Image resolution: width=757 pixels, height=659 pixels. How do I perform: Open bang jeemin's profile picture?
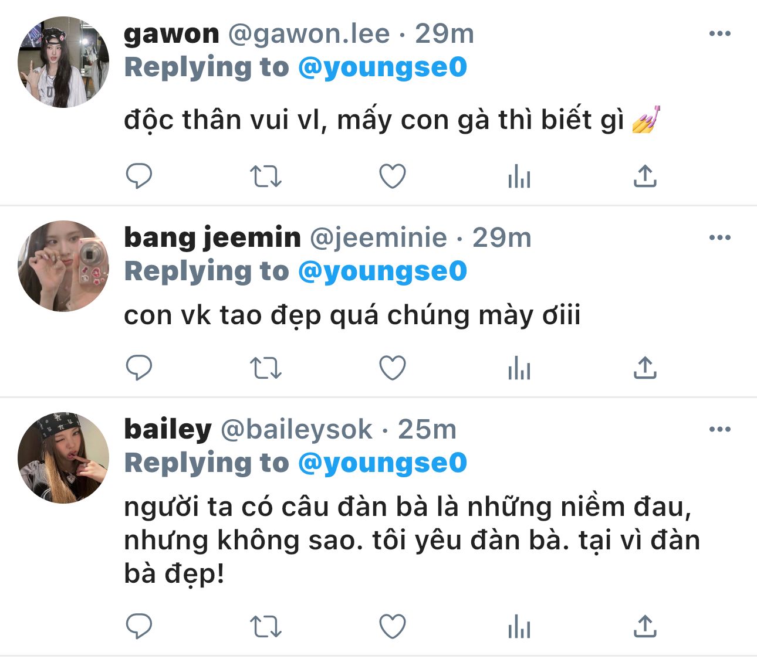(63, 266)
